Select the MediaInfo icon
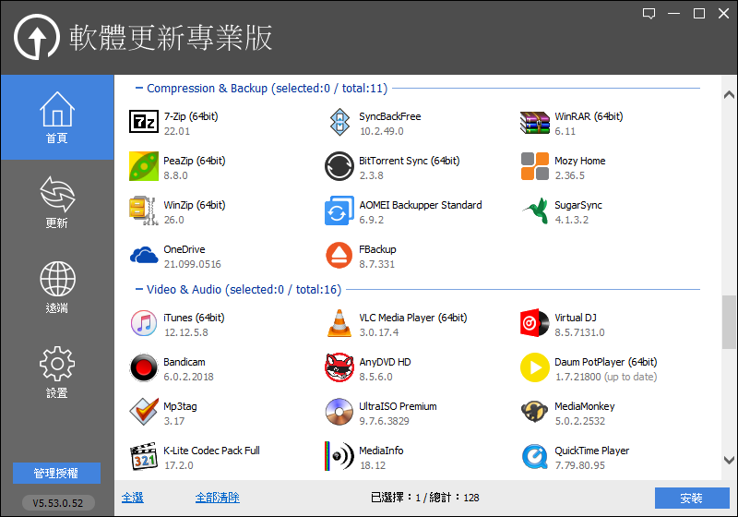The image size is (738, 517). tap(339, 456)
